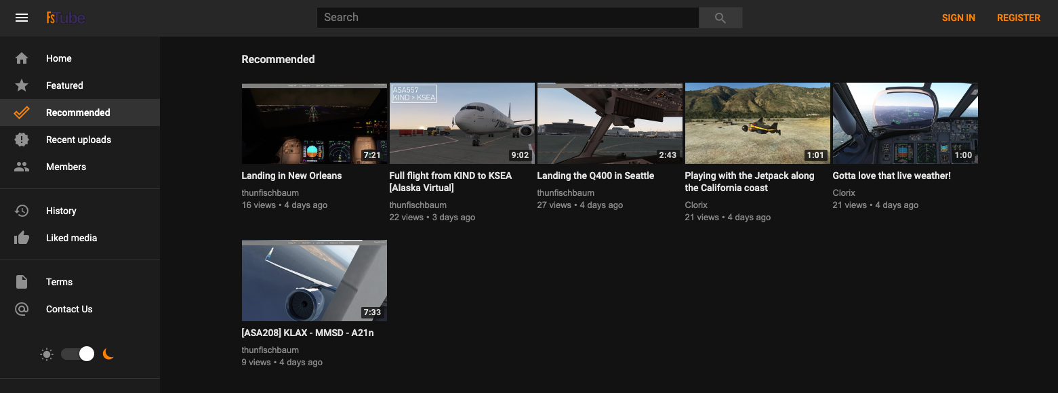Click the FsTube logo
Screen dimensions: 1058x393
66,18
